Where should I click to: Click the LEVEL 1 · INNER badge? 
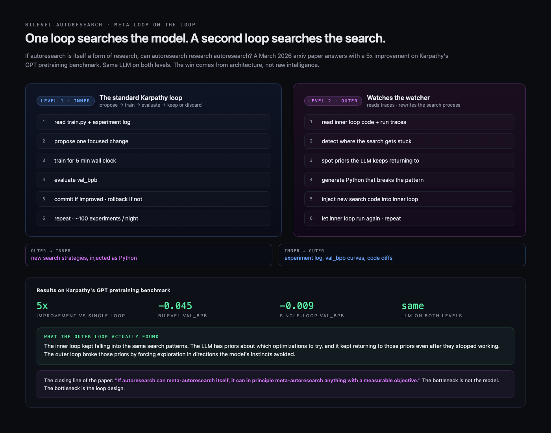click(66, 101)
